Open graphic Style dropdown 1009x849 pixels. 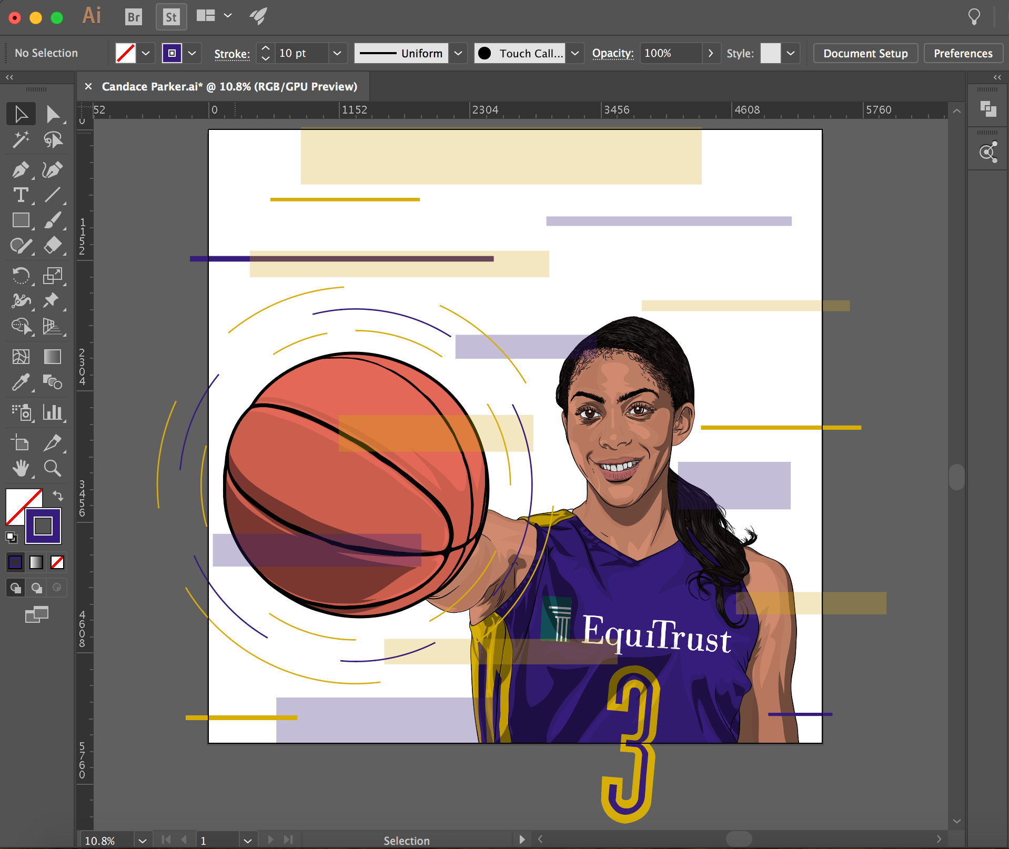[790, 53]
